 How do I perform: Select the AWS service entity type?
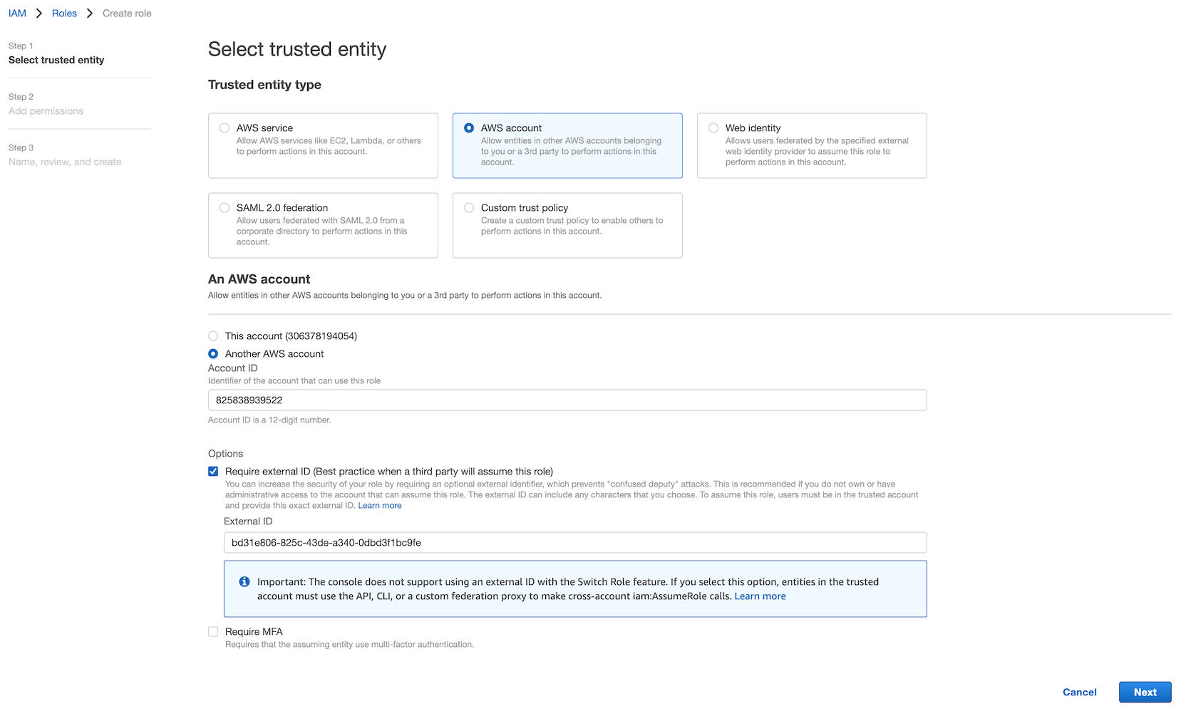point(323,145)
